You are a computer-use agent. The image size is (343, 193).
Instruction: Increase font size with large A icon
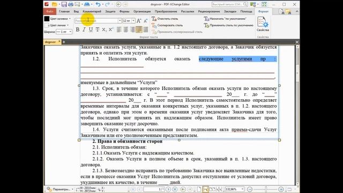pyautogui.click(x=139, y=21)
